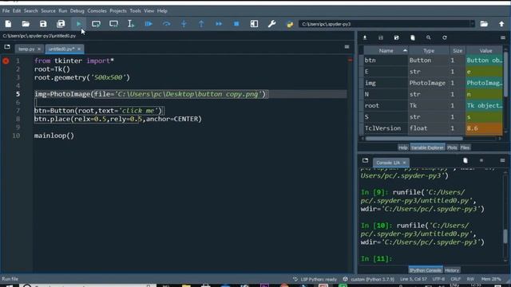
Task: Open Preferences via the wrench icon
Action: point(271,24)
